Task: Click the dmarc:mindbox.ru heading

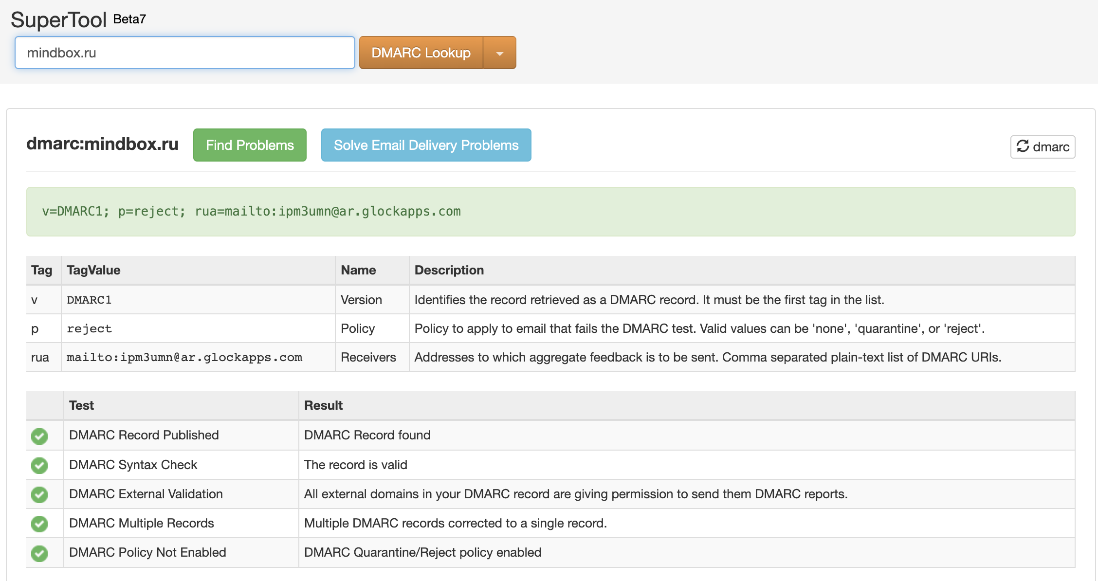Action: tap(103, 144)
